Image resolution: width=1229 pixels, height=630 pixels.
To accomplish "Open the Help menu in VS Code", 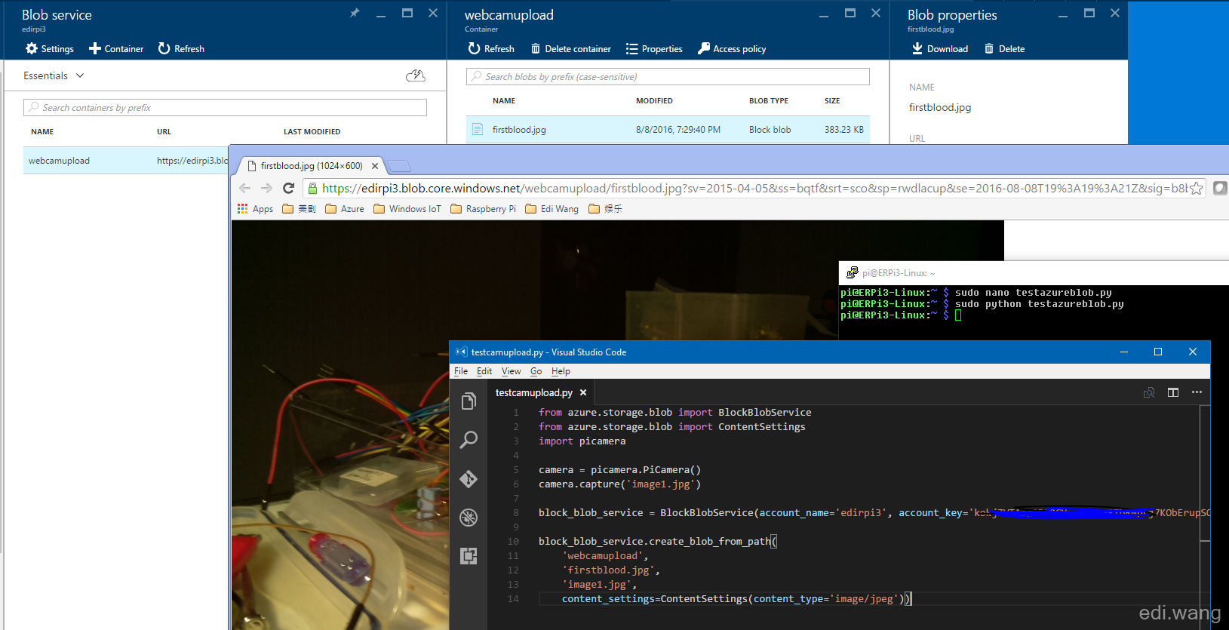I will pyautogui.click(x=561, y=371).
